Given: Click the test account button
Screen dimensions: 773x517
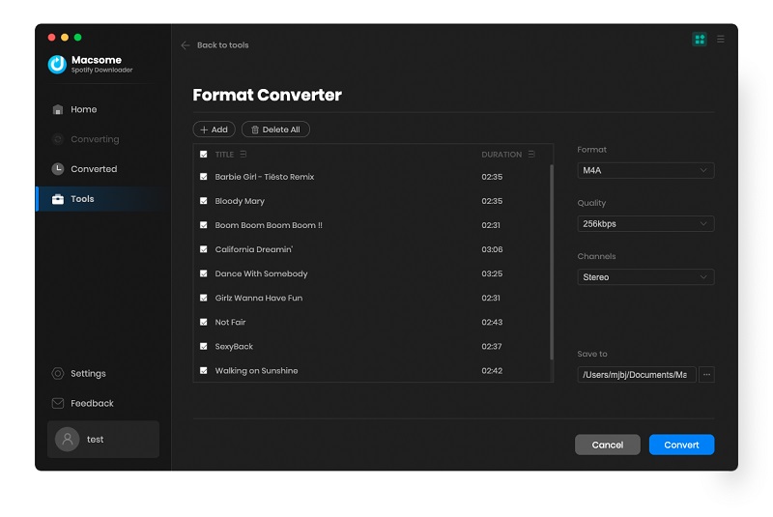Looking at the screenshot, I should click(103, 439).
